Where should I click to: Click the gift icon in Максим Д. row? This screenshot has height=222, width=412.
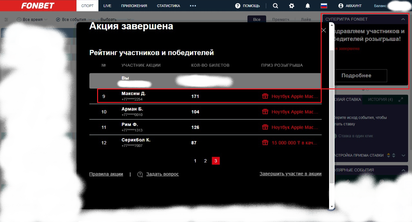pyautogui.click(x=265, y=96)
